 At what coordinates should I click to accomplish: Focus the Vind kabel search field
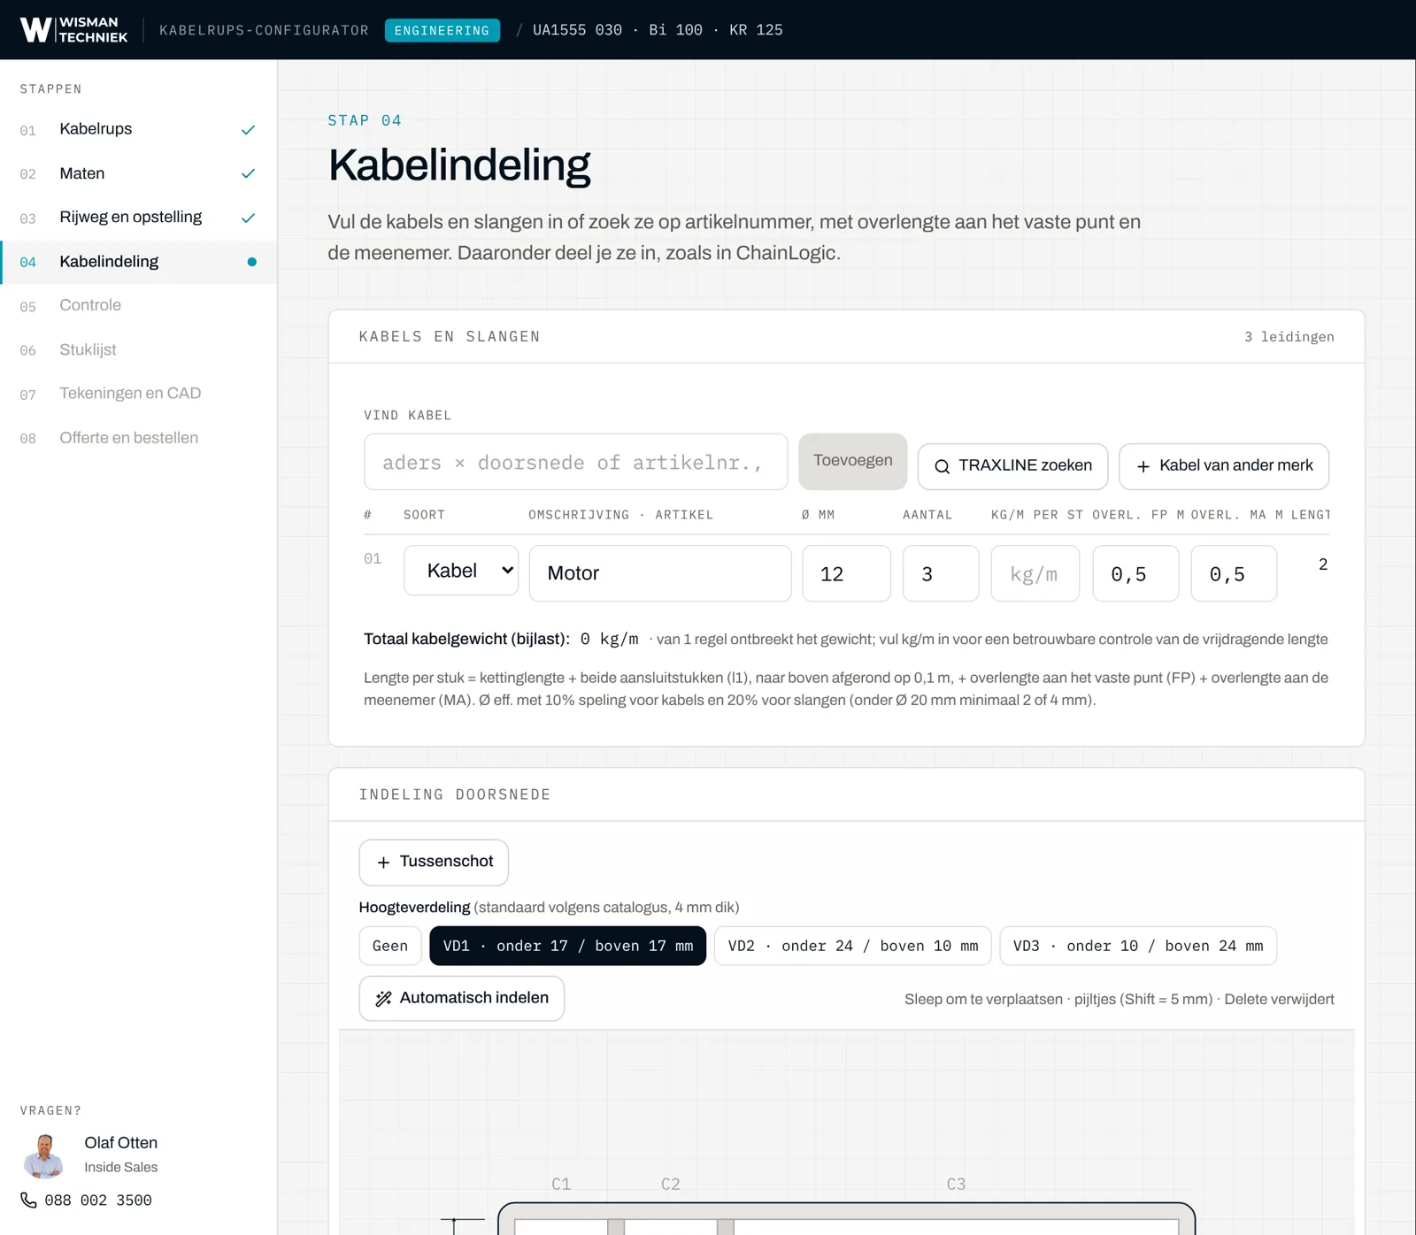pyautogui.click(x=576, y=462)
